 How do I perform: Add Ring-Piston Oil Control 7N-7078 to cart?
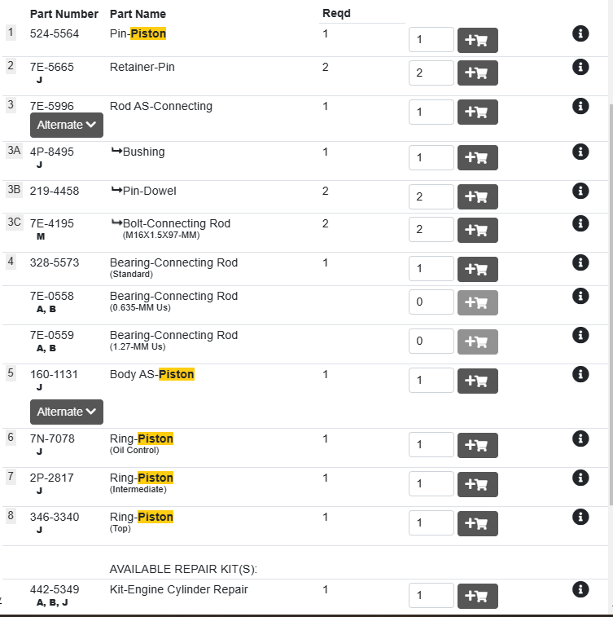click(478, 445)
